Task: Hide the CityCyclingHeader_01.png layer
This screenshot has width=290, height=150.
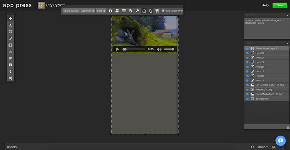Action: pos(247,85)
